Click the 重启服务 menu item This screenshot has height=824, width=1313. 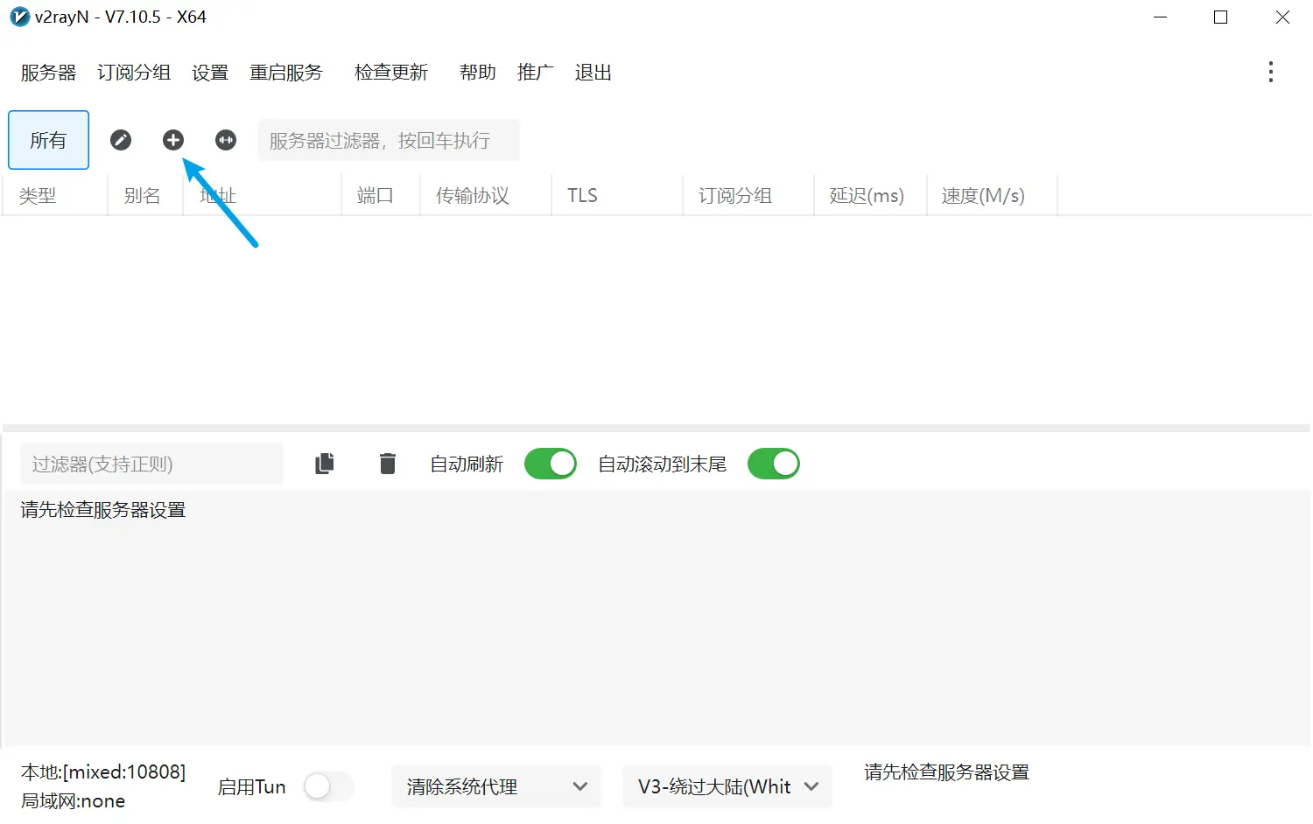coord(286,73)
